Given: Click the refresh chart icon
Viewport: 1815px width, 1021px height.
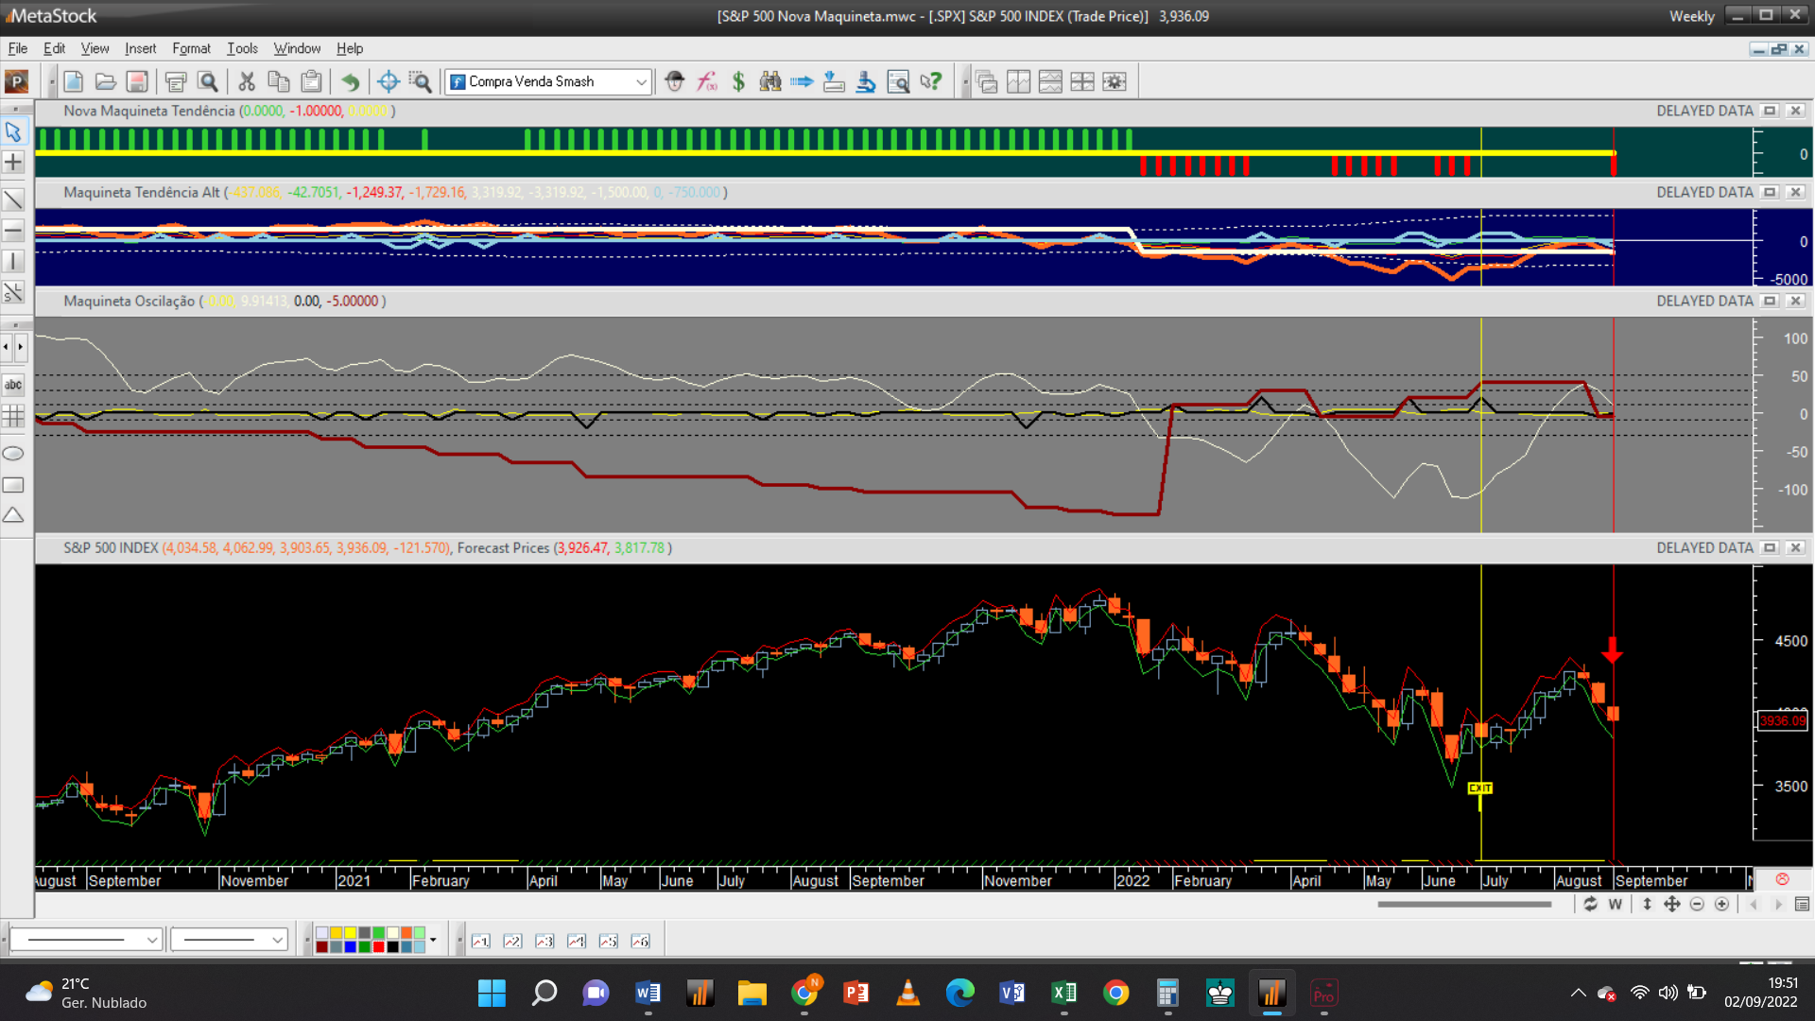Looking at the screenshot, I should [x=1590, y=905].
